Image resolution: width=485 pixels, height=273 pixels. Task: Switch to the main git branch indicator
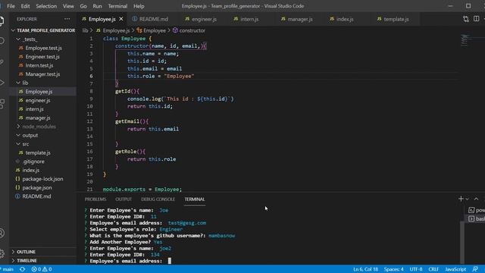[8, 269]
